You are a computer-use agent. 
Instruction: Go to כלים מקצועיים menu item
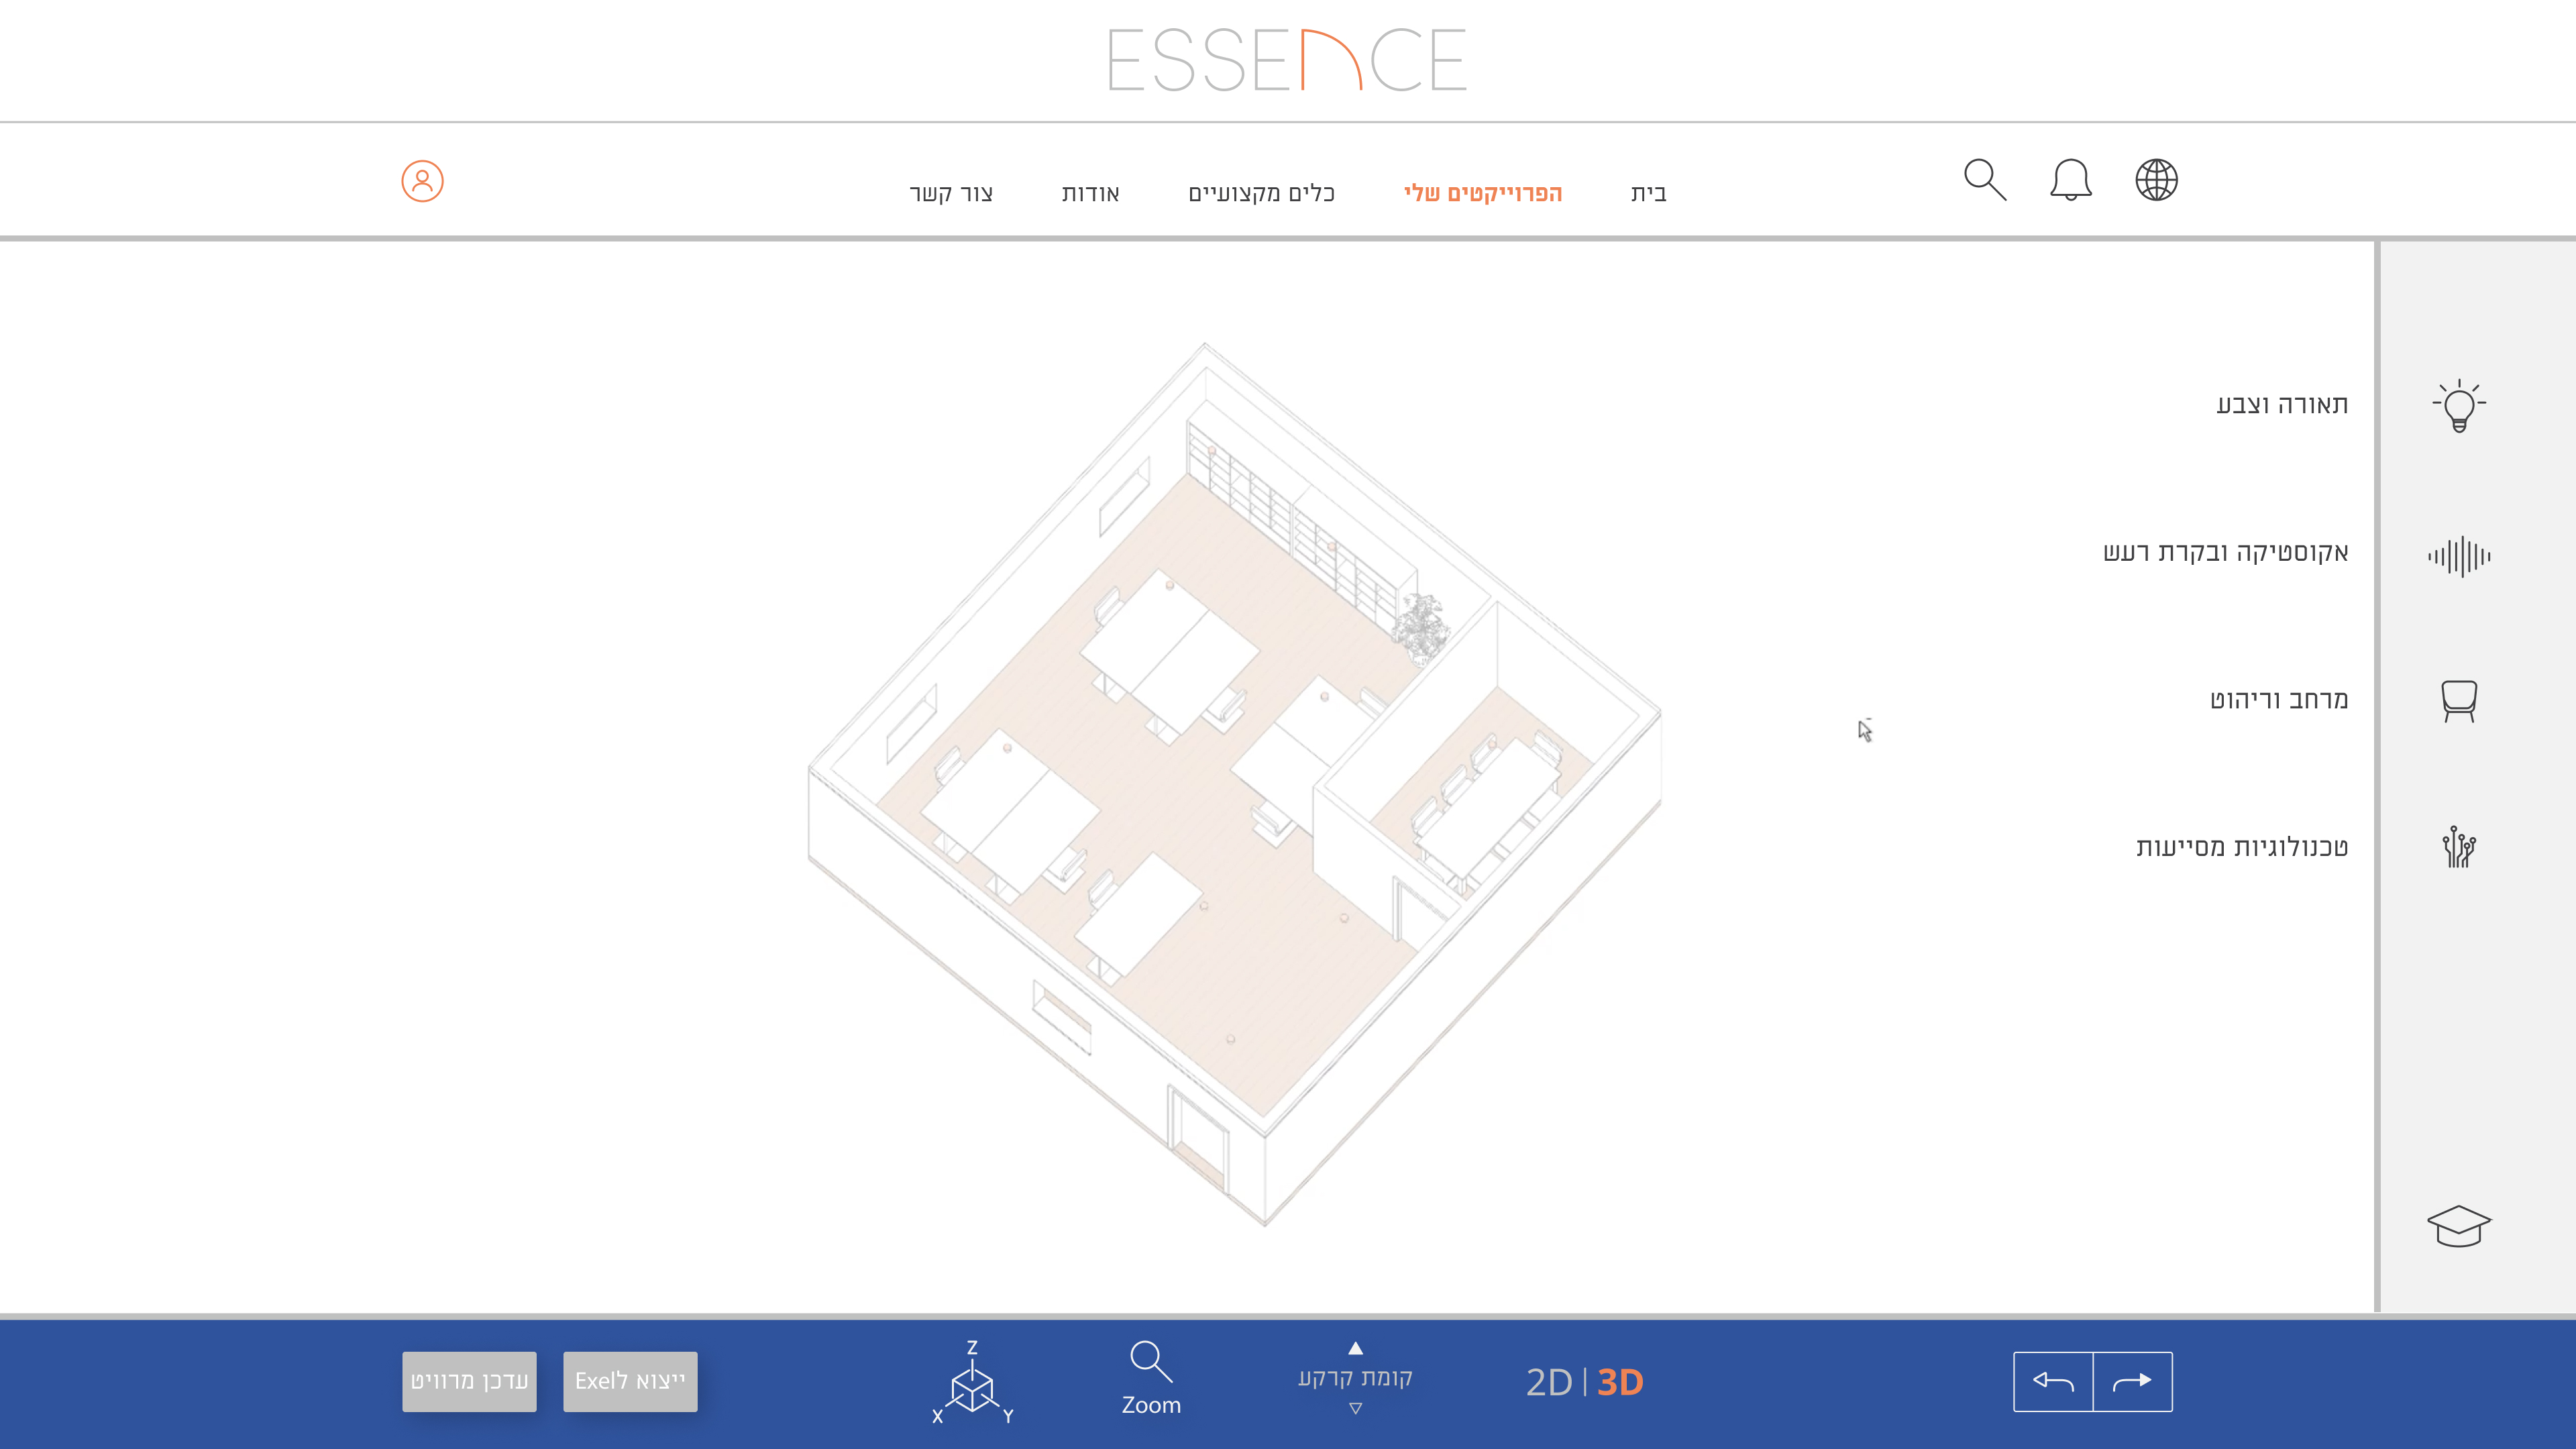(1261, 193)
